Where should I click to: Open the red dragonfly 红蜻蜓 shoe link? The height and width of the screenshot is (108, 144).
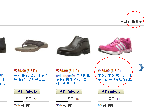point(73,80)
